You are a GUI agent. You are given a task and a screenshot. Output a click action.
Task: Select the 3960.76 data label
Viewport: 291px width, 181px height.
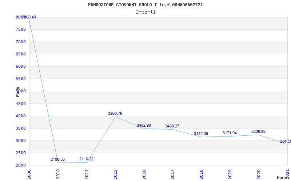coord(115,113)
